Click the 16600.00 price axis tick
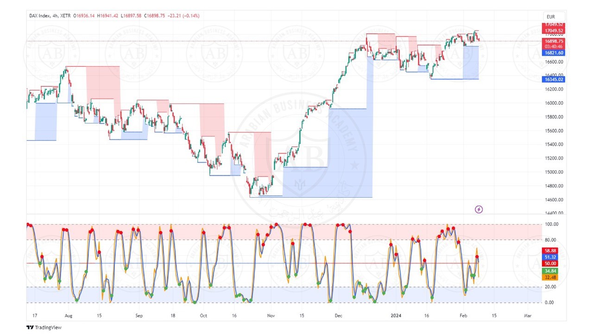593x334 pixels. [554, 62]
